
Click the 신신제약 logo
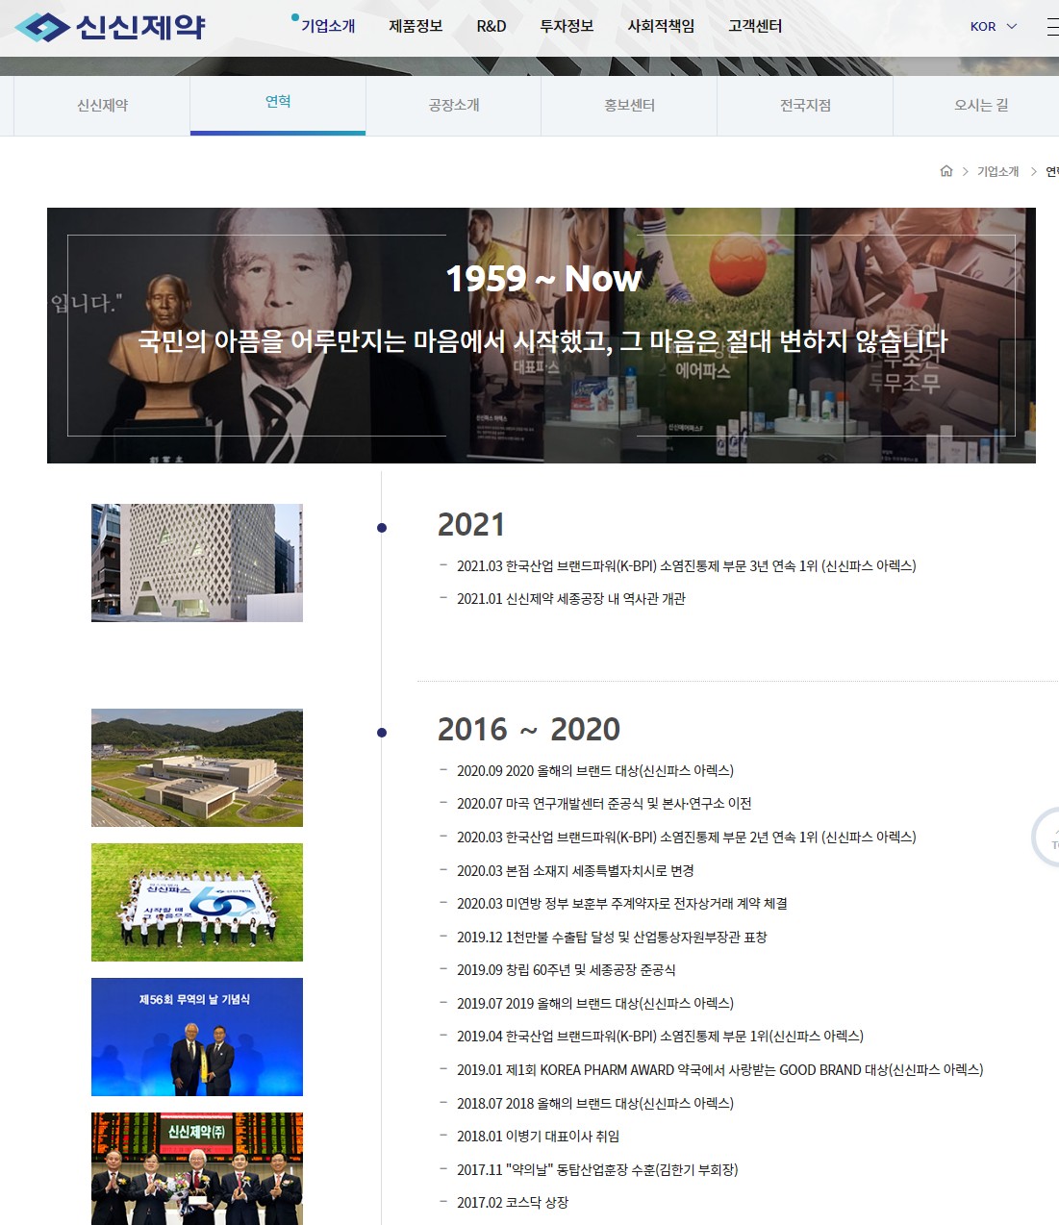pos(110,27)
